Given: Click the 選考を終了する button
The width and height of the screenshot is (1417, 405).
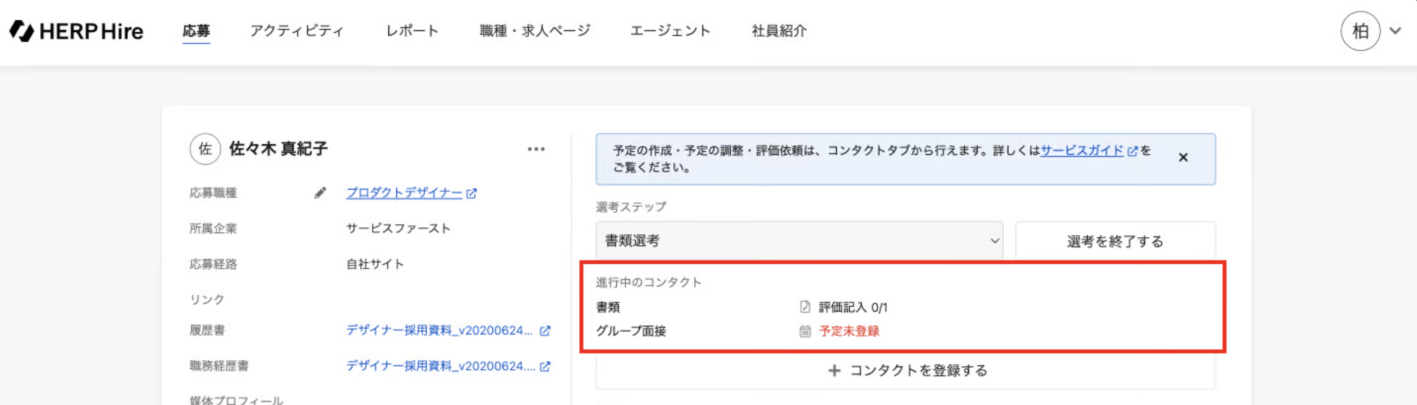Looking at the screenshot, I should [1115, 241].
